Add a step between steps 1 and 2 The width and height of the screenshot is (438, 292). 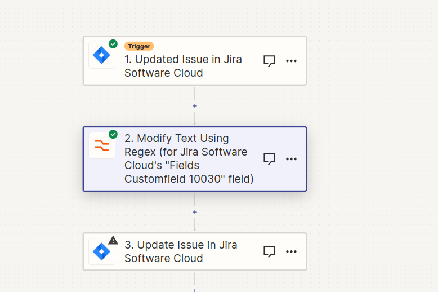point(195,106)
